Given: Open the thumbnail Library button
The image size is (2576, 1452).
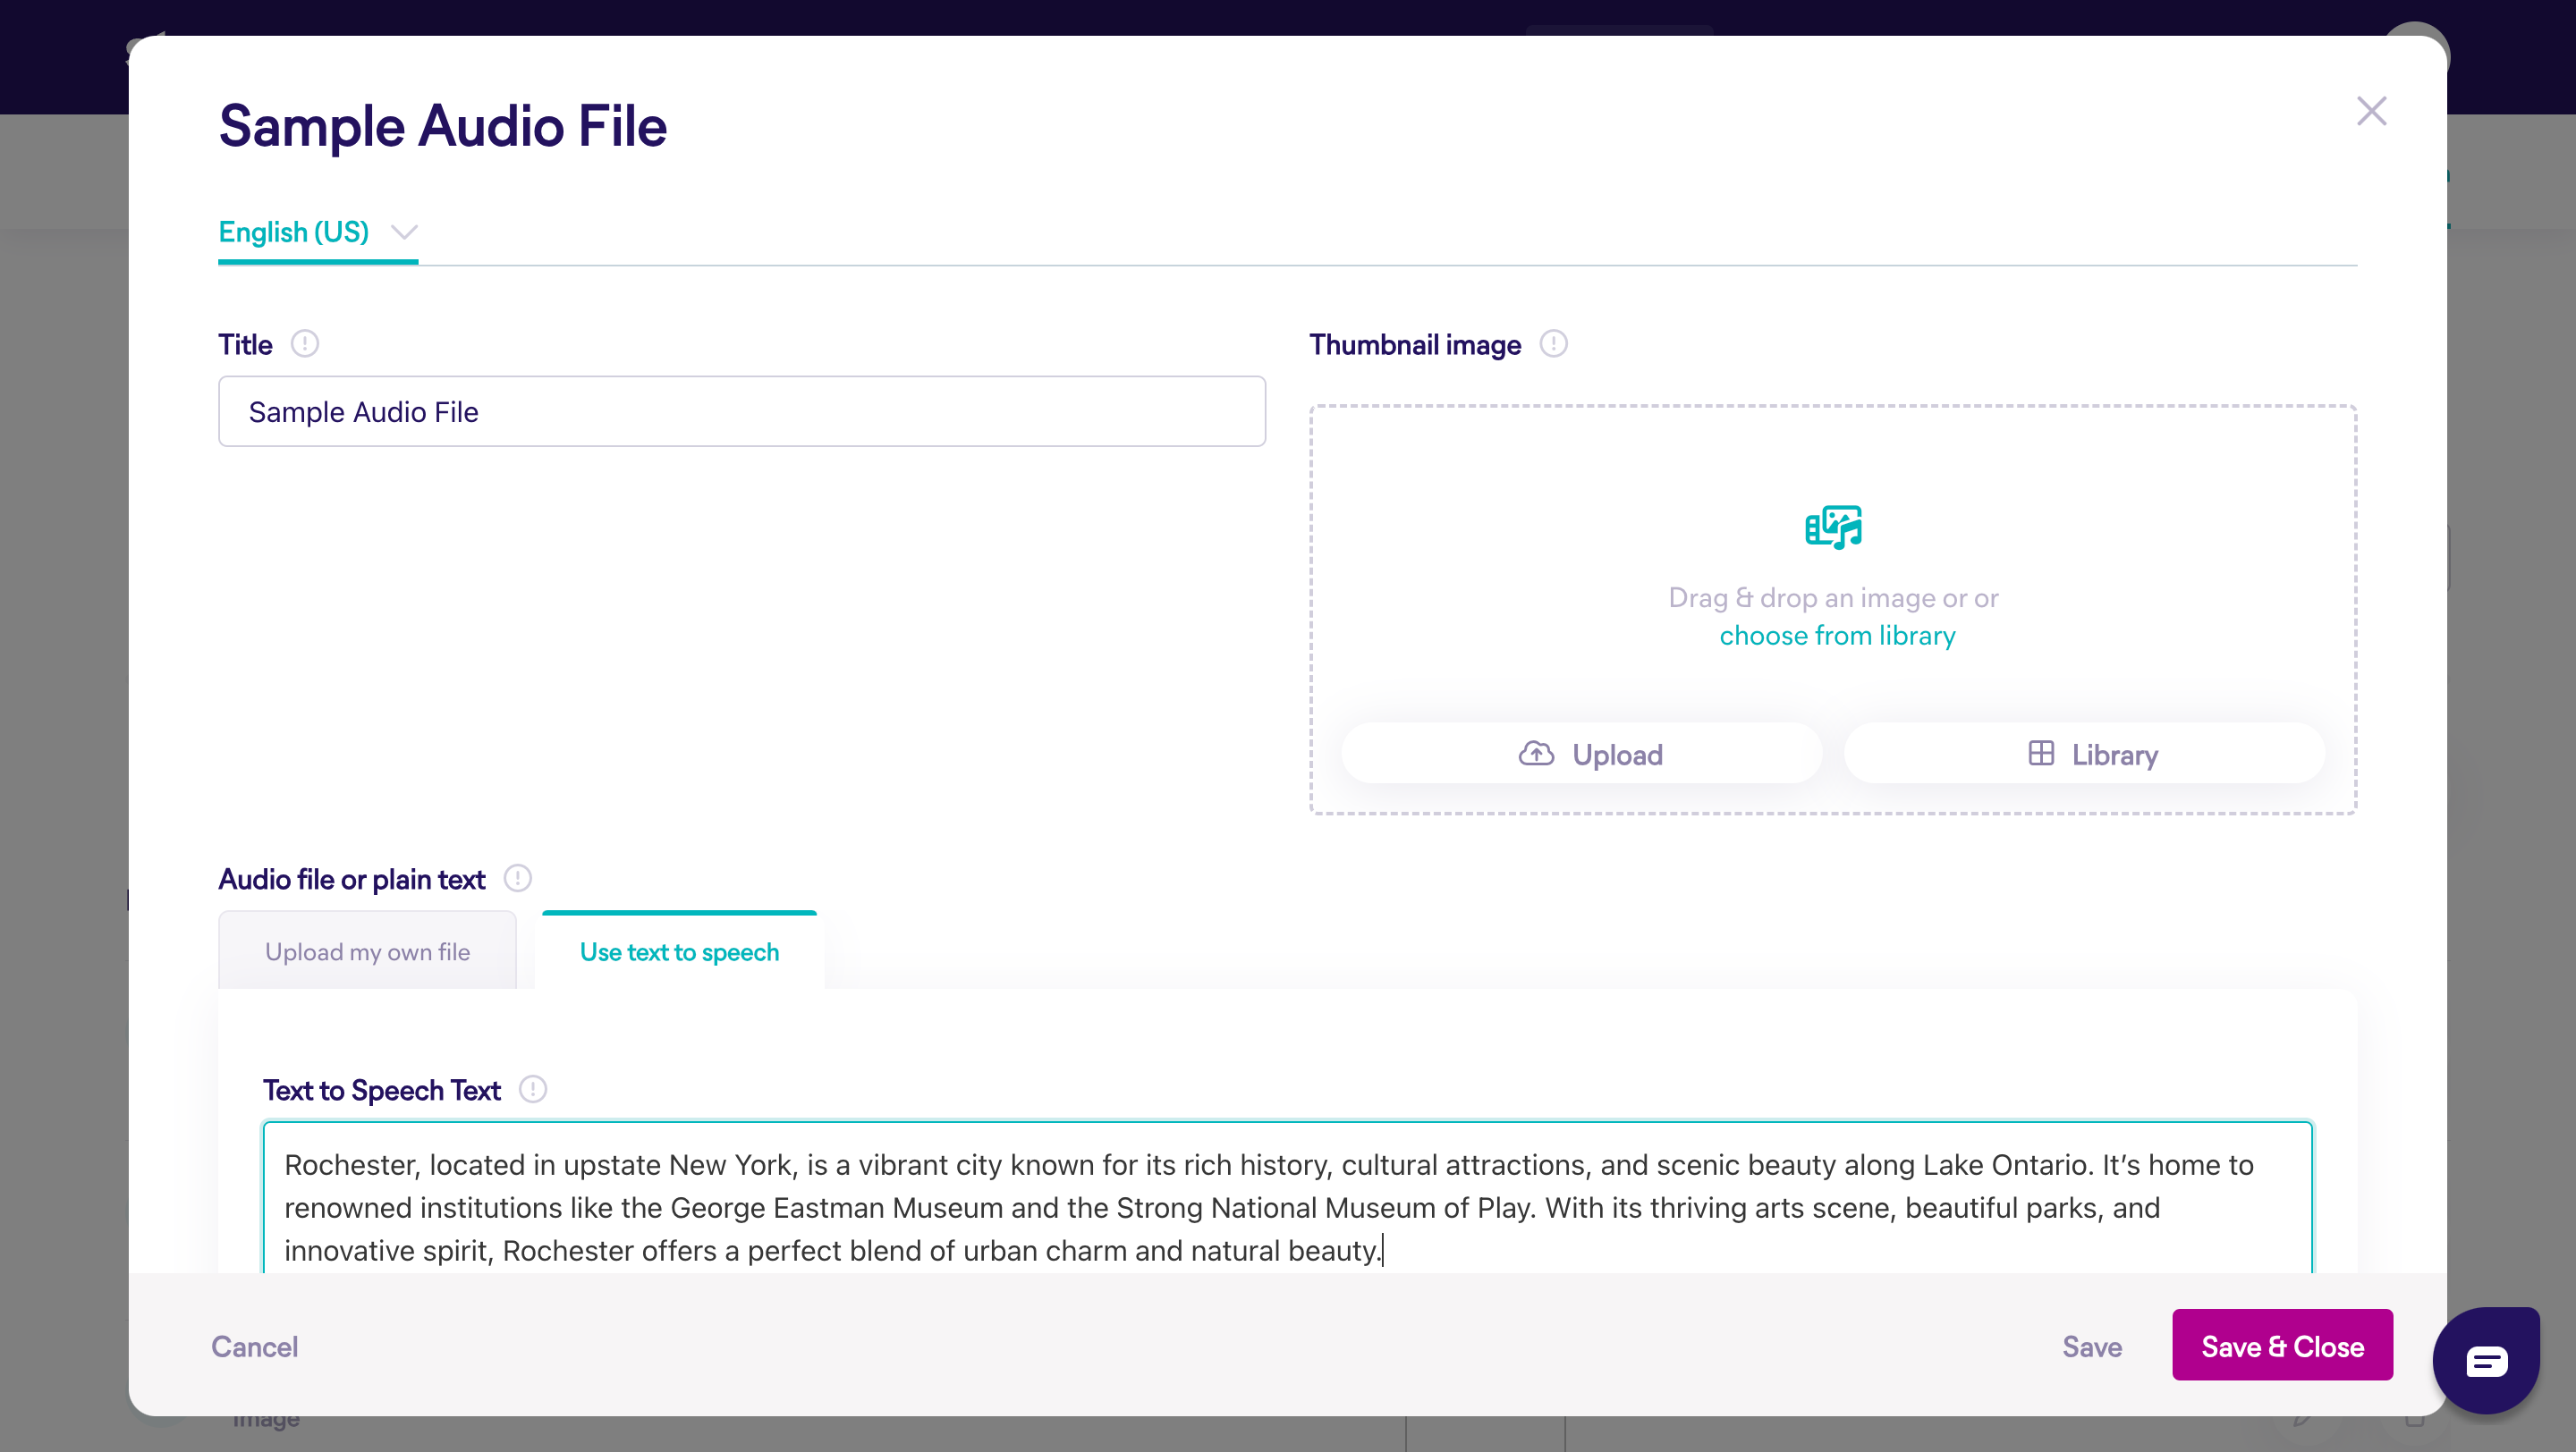Looking at the screenshot, I should 2092,755.
